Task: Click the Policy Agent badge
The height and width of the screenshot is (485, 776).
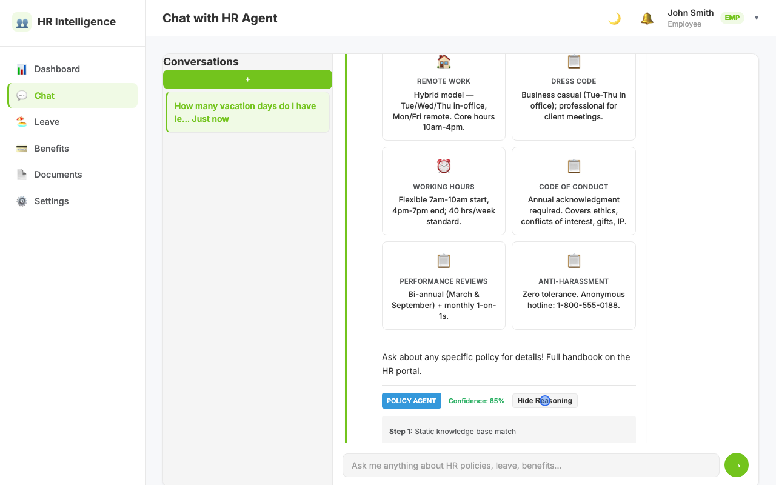Action: (412, 401)
